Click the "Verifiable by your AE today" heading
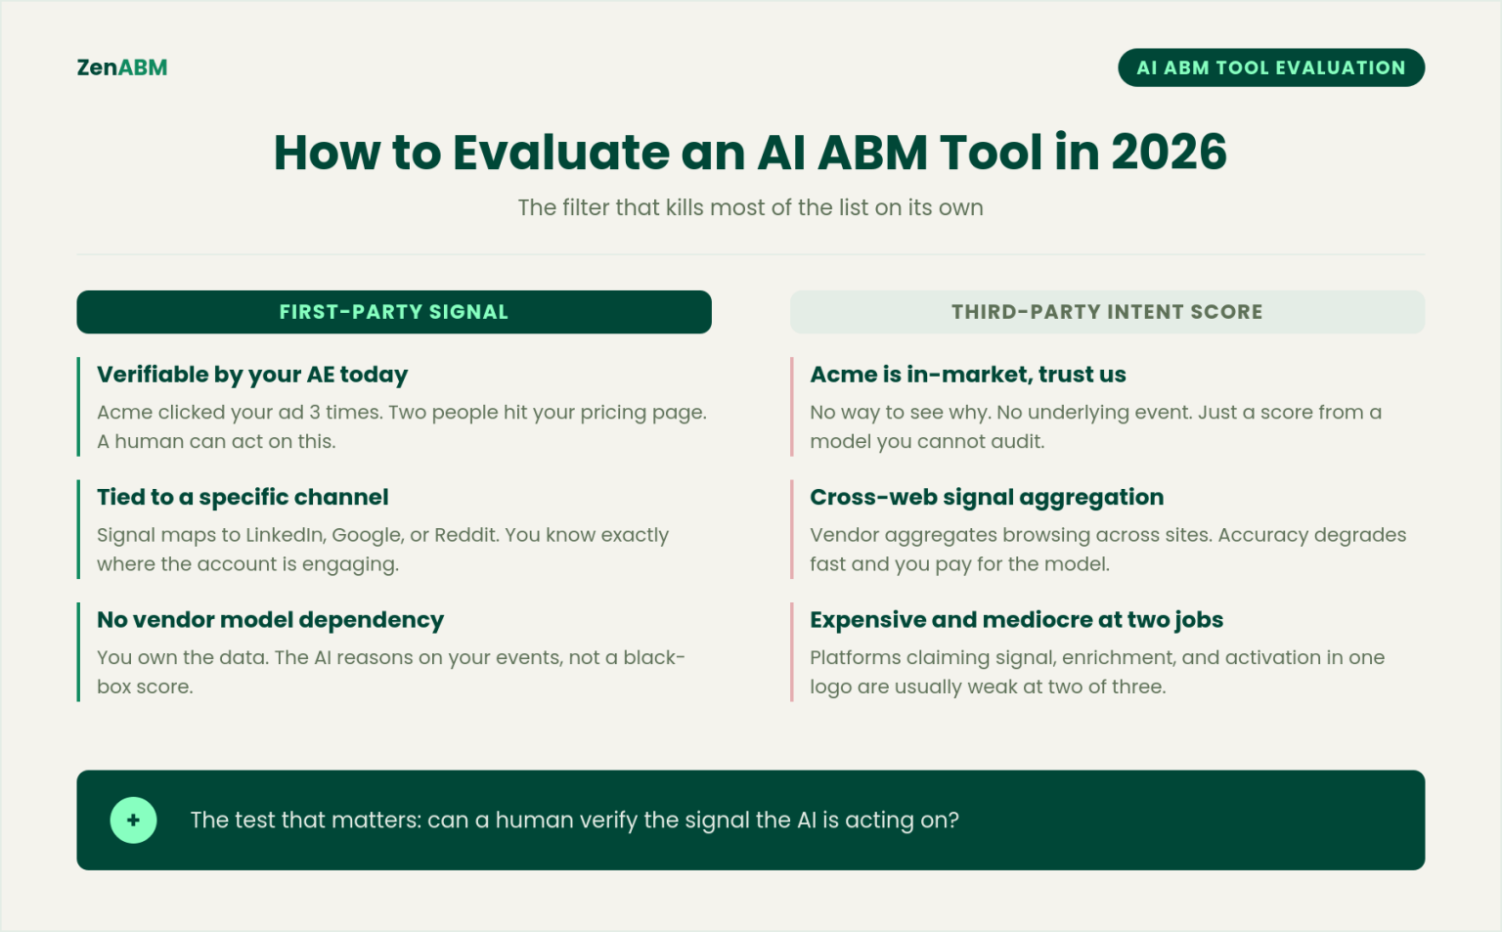1502x932 pixels. point(252,375)
